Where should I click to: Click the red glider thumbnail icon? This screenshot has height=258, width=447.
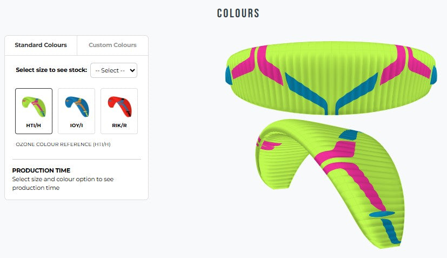tap(119, 107)
